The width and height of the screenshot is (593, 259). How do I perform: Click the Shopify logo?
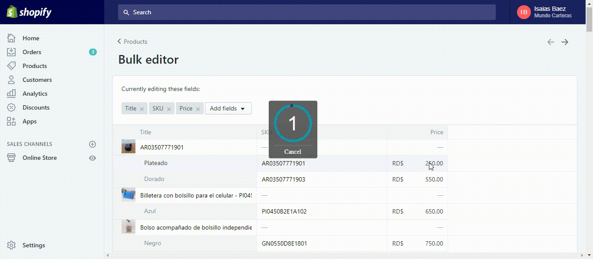29,12
